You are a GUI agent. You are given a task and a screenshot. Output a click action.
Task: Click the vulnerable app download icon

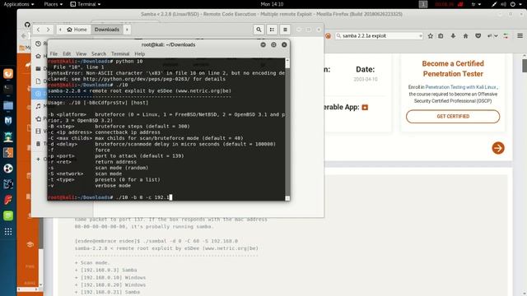coord(365,108)
